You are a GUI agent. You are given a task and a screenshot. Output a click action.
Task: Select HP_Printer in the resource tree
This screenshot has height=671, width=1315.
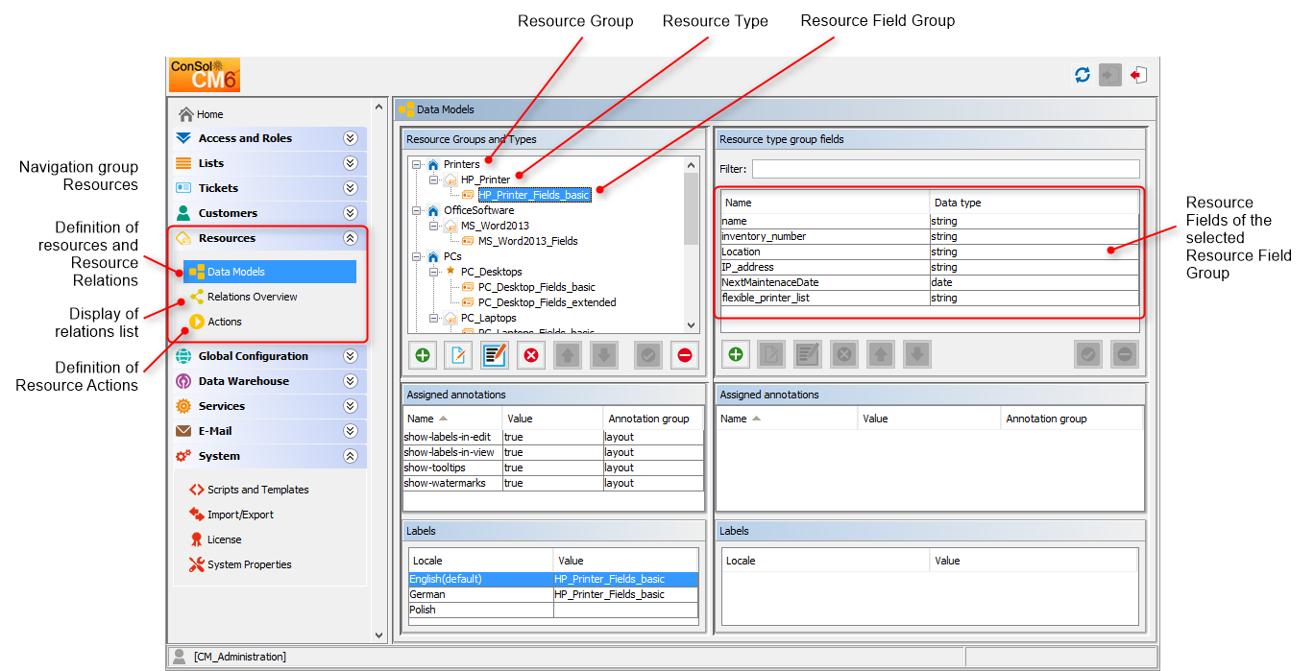click(486, 180)
